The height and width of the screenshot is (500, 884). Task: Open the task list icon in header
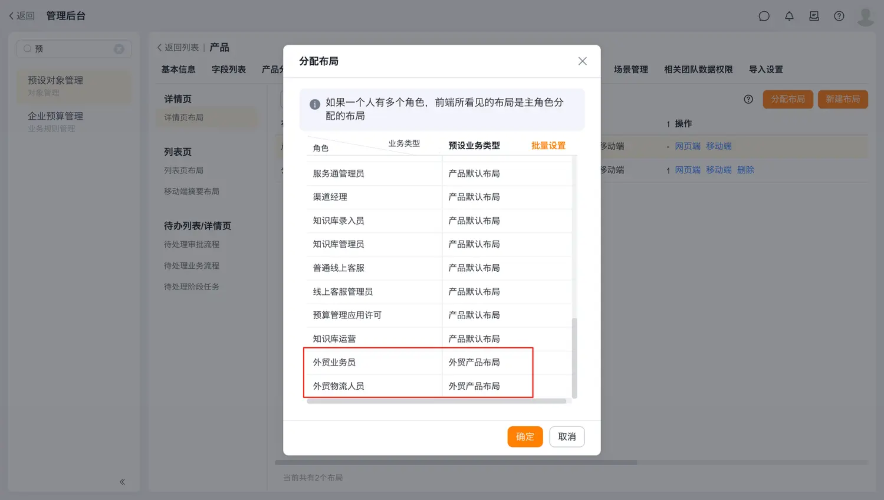coord(814,16)
